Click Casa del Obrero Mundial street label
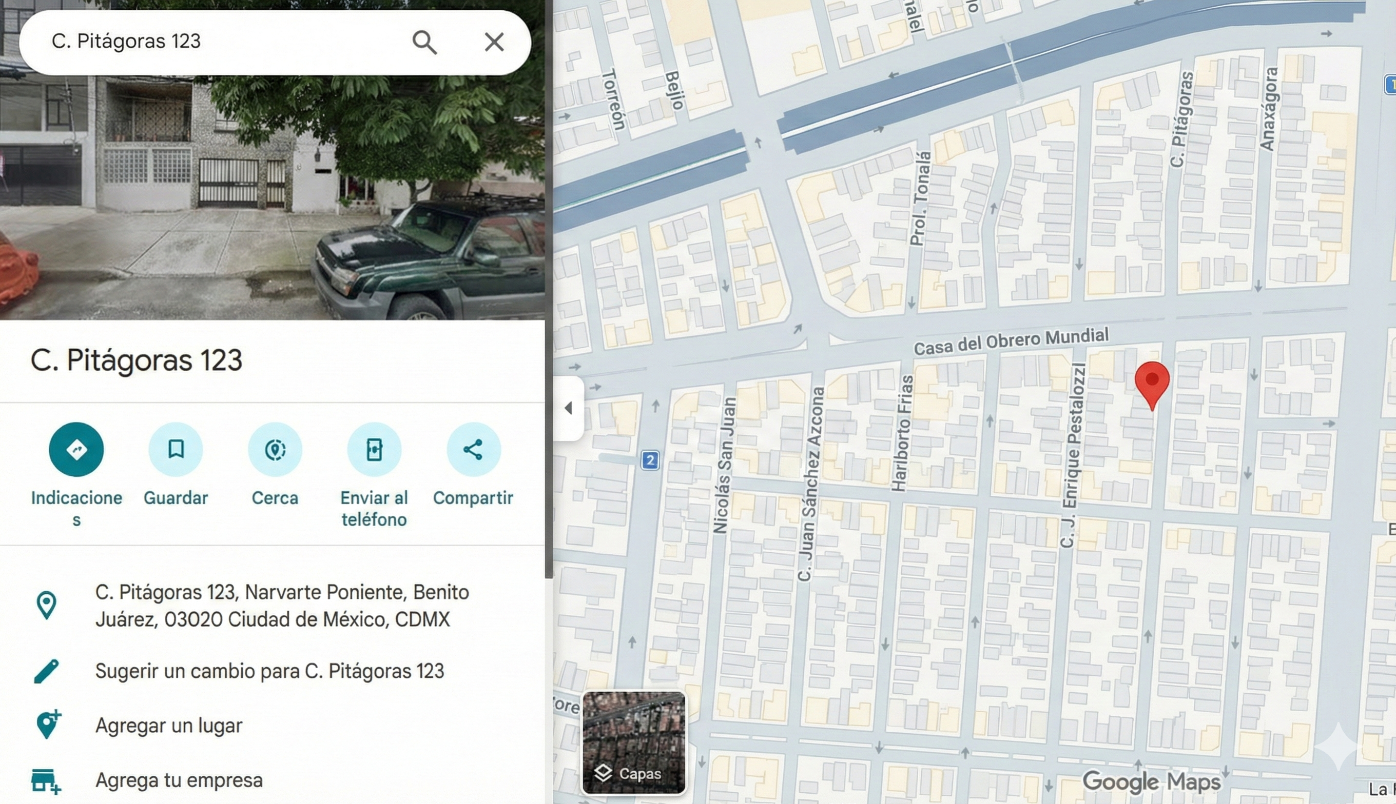Image resolution: width=1396 pixels, height=804 pixels. (1011, 342)
